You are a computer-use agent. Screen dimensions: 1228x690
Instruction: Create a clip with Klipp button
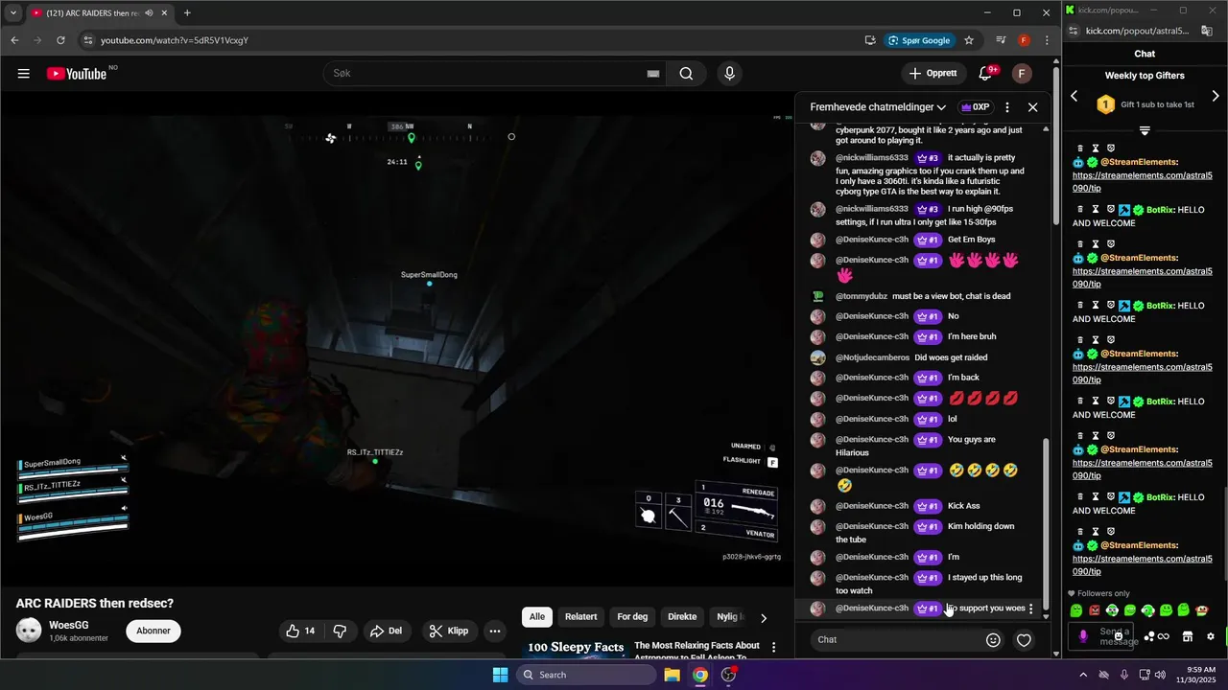(x=449, y=631)
